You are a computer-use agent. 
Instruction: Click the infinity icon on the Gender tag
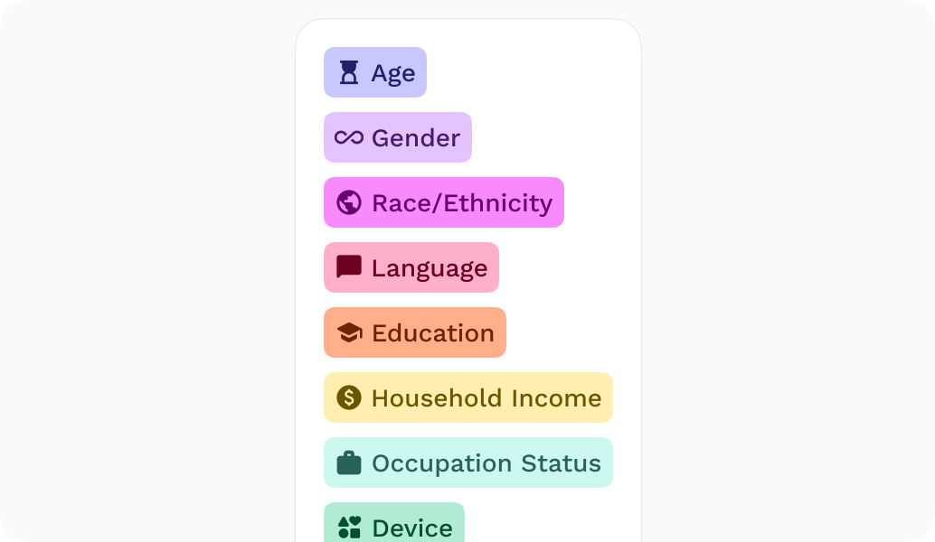coord(349,137)
